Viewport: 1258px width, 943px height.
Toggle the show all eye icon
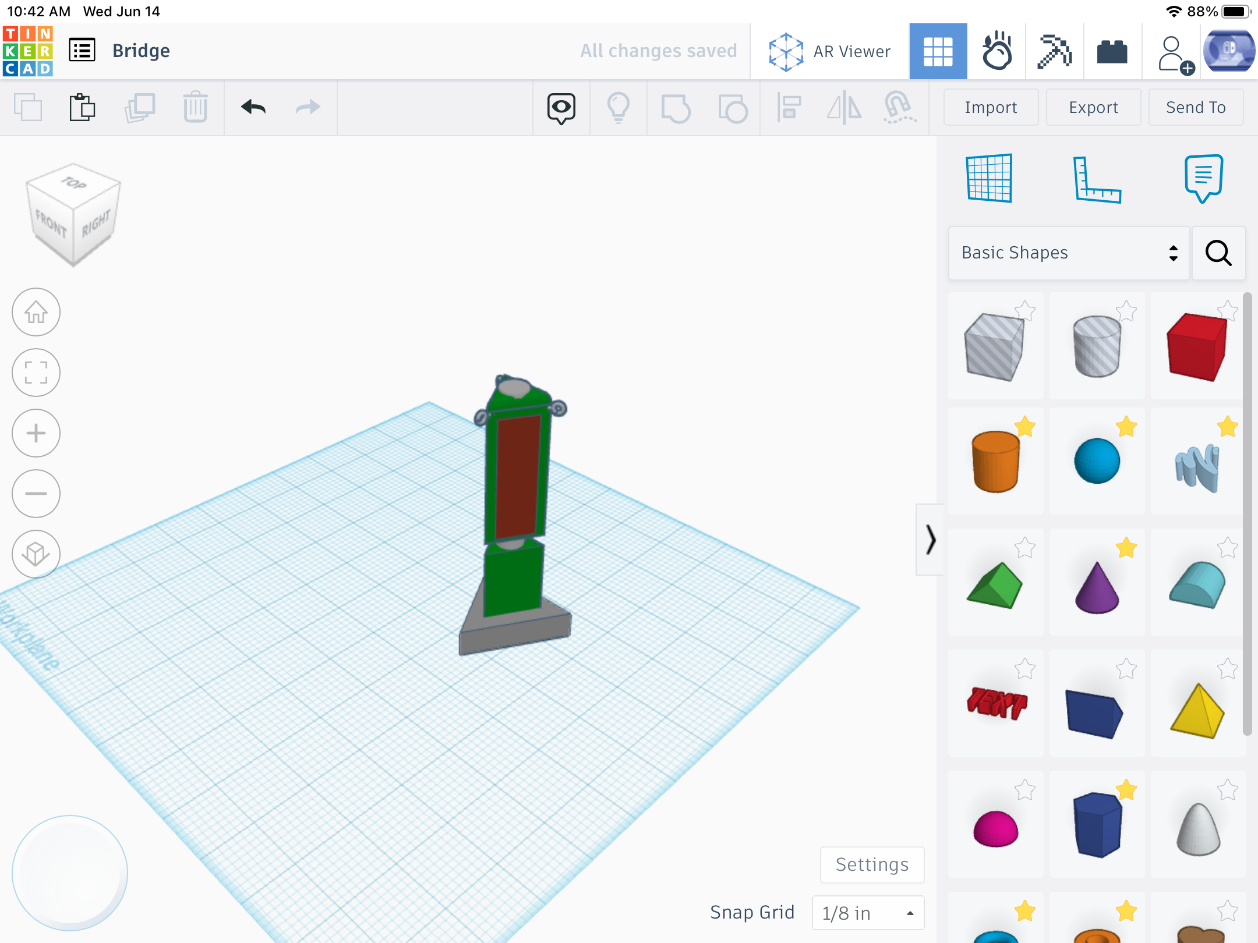[x=561, y=108]
